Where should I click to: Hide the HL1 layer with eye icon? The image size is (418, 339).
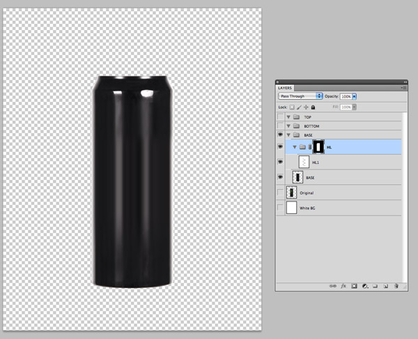point(280,162)
